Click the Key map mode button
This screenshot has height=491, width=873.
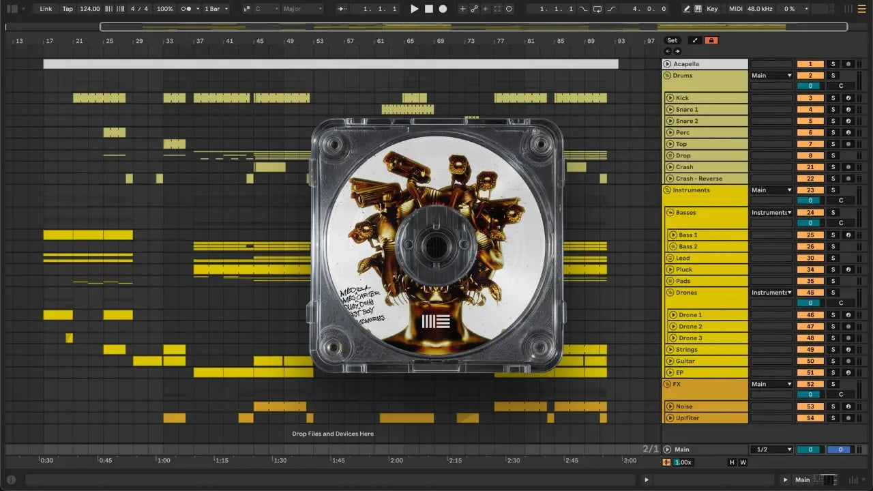pos(712,9)
